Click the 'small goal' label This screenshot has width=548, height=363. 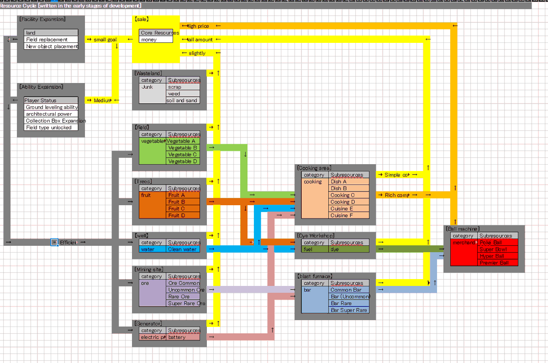[x=105, y=40]
